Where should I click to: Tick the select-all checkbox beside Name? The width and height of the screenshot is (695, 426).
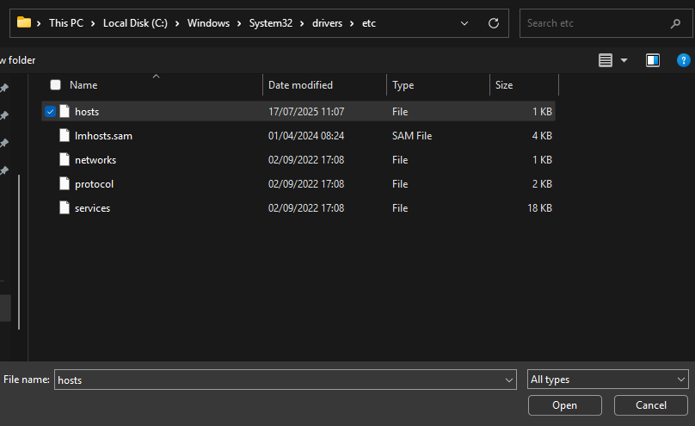click(x=55, y=84)
